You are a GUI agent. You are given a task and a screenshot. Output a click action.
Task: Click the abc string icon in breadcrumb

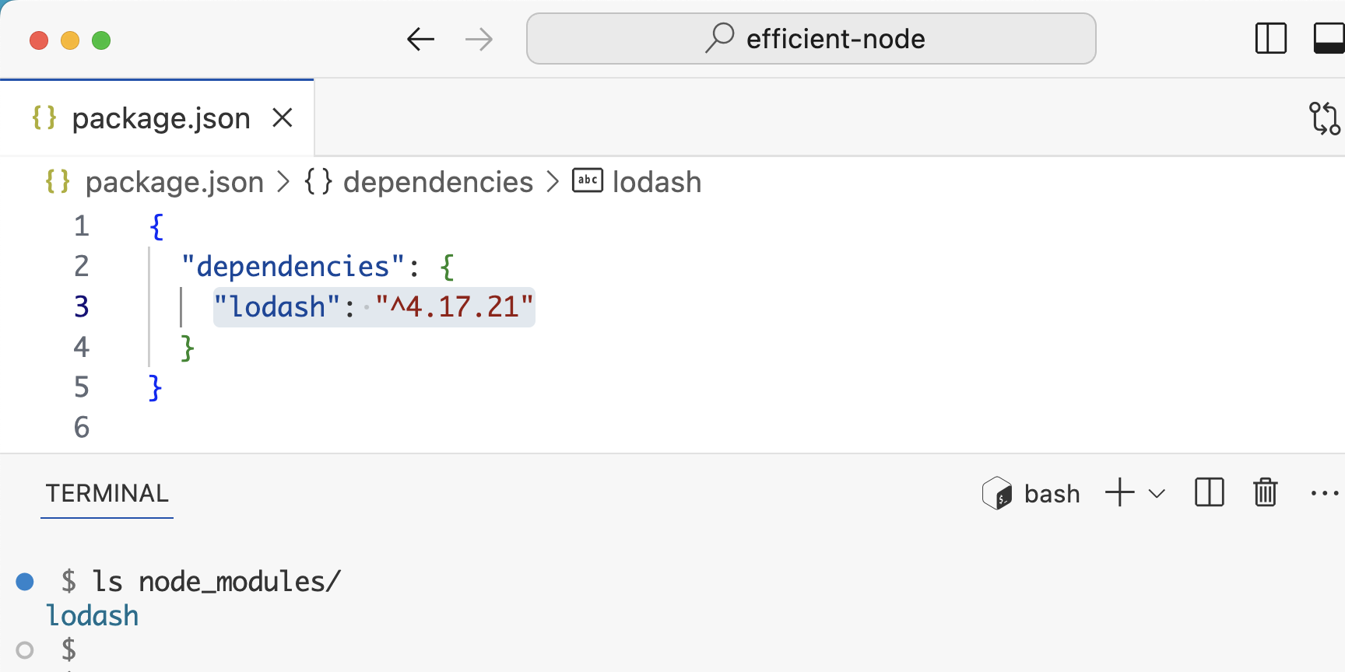tap(588, 180)
